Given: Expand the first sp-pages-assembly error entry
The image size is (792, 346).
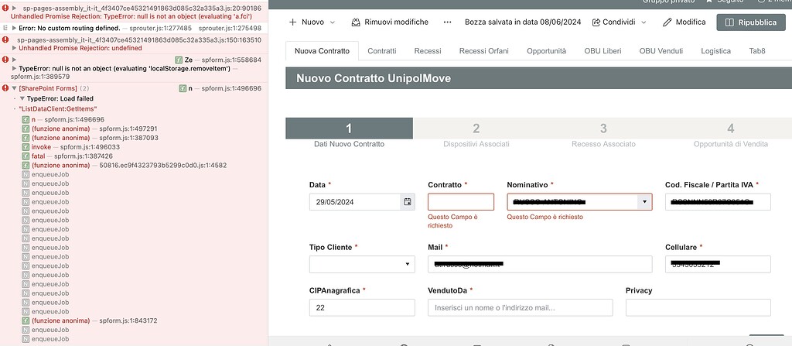Looking at the screenshot, I should click(x=14, y=9).
